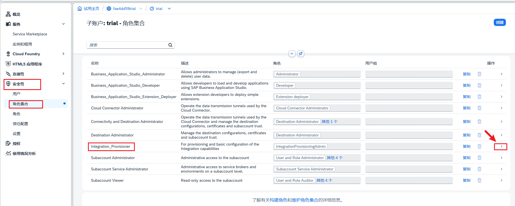Click into the 搜索 input field
The width and height of the screenshot is (515, 206).
[x=127, y=45]
